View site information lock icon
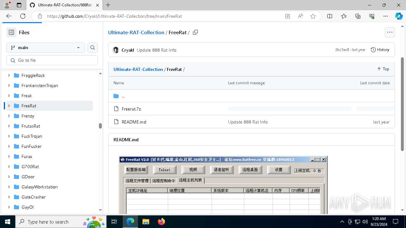The image size is (406, 228). click(x=40, y=16)
